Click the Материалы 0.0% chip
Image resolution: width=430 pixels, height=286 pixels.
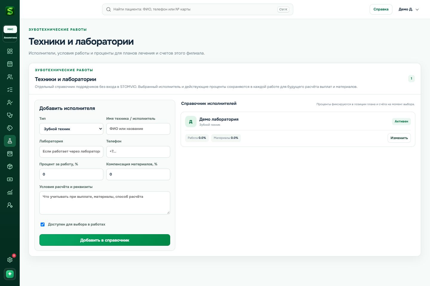coord(226,138)
